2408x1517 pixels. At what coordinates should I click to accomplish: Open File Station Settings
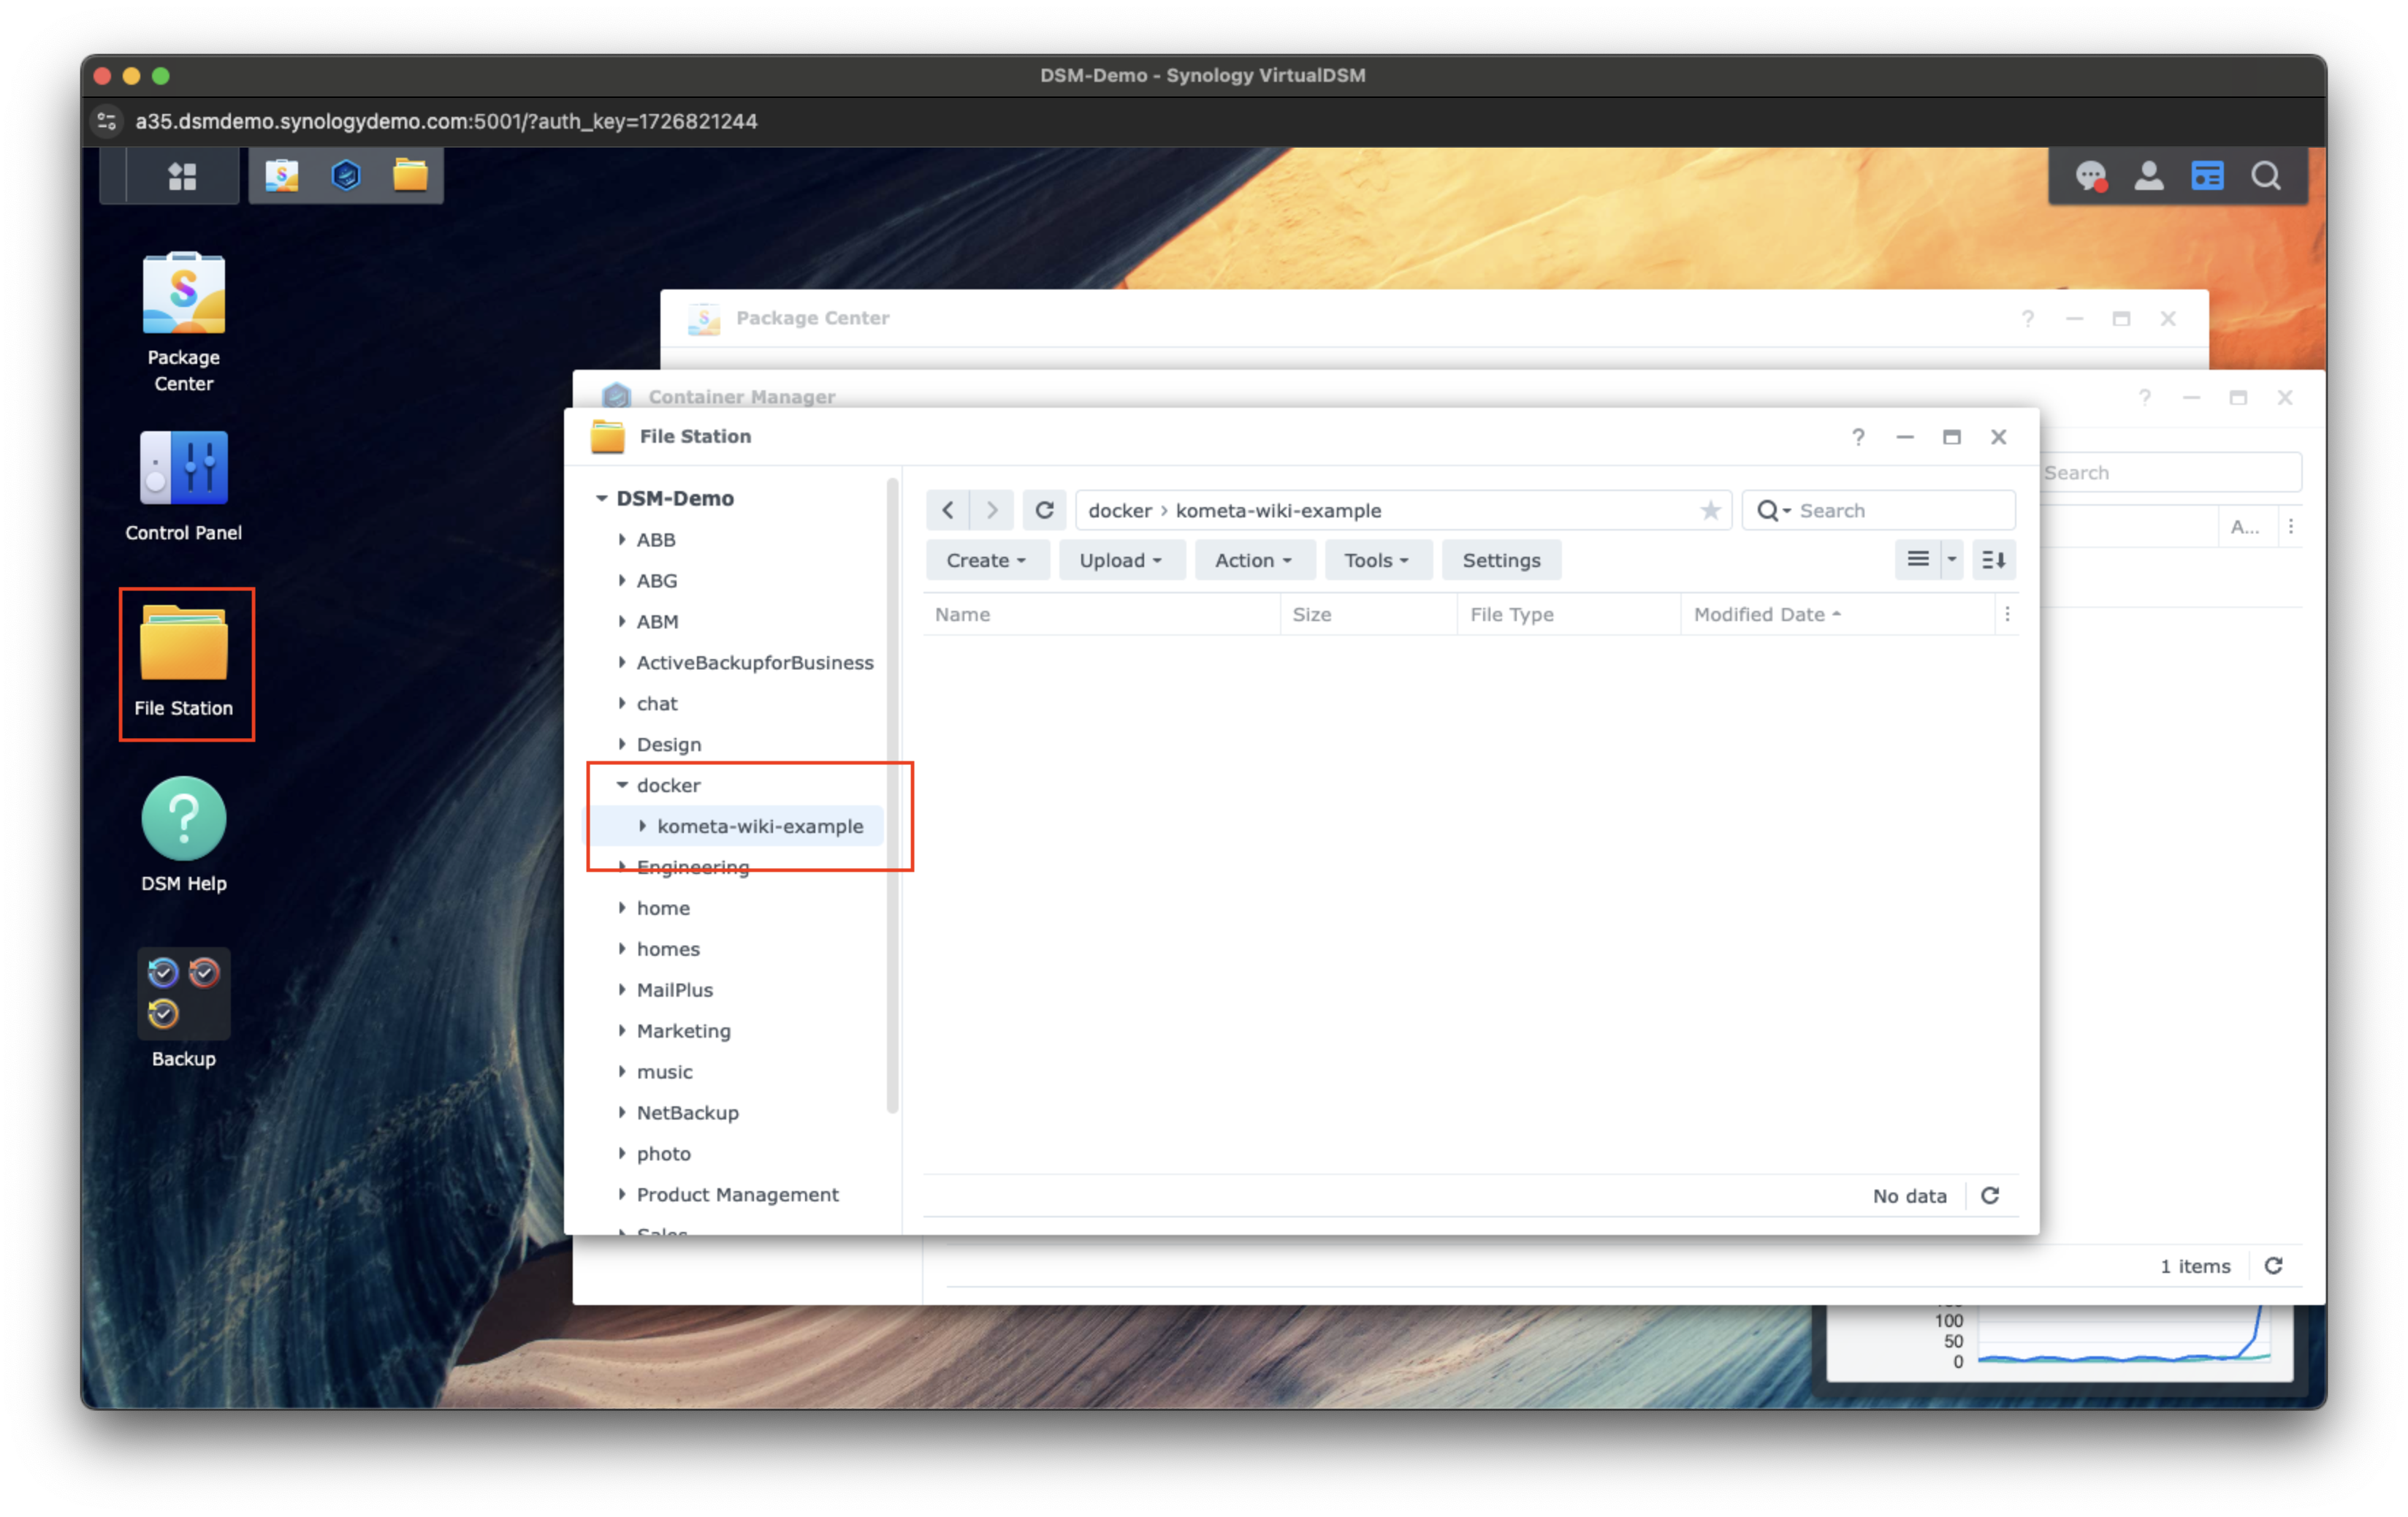1501,560
